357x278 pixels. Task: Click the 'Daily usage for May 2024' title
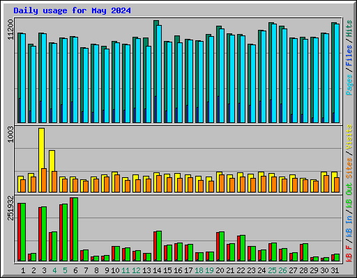tap(72, 10)
